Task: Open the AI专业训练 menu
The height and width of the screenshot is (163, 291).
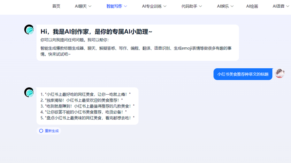Action: [x=154, y=6]
